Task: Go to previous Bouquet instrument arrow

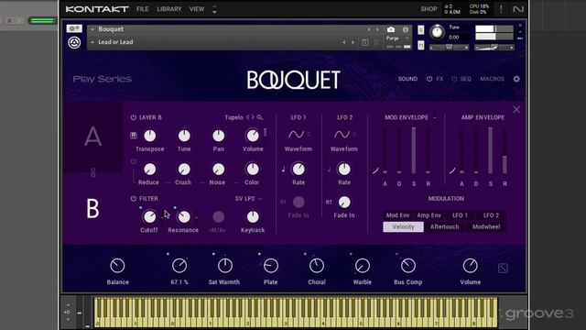Action: tap(369, 29)
